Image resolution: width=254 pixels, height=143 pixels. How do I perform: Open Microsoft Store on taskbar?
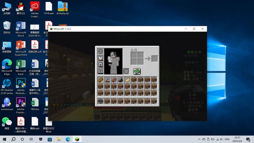coord(50,139)
